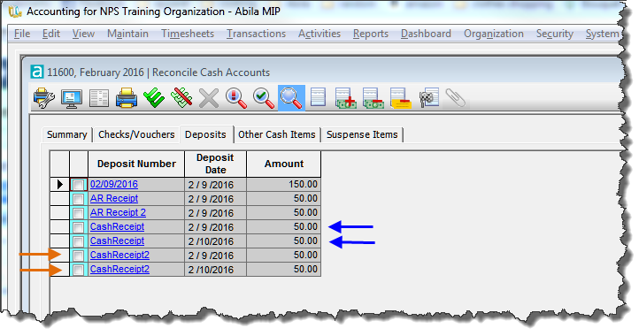The width and height of the screenshot is (639, 336).
Task: Open the Transactions menu
Action: click(256, 34)
